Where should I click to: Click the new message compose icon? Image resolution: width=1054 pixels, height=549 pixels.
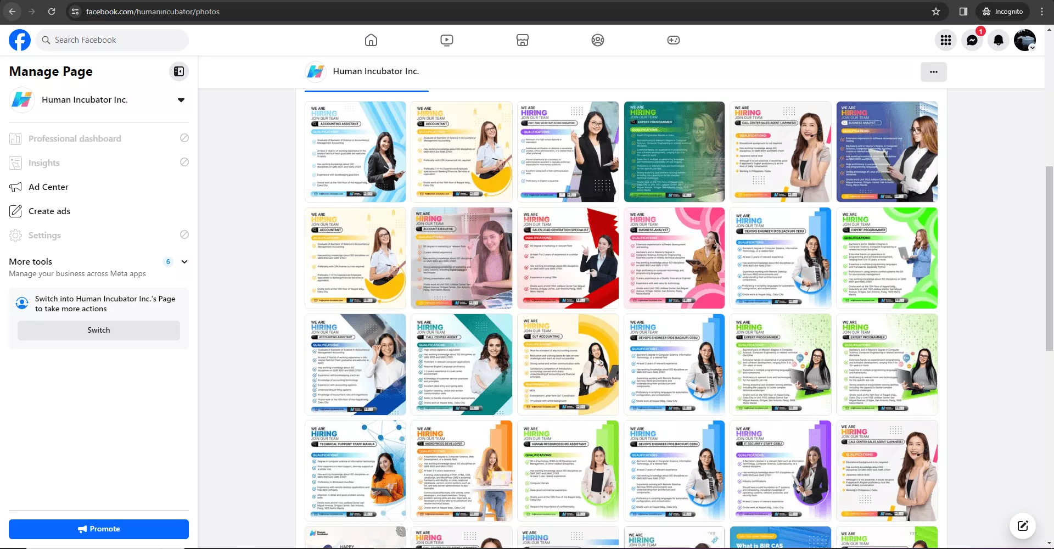click(x=1023, y=526)
